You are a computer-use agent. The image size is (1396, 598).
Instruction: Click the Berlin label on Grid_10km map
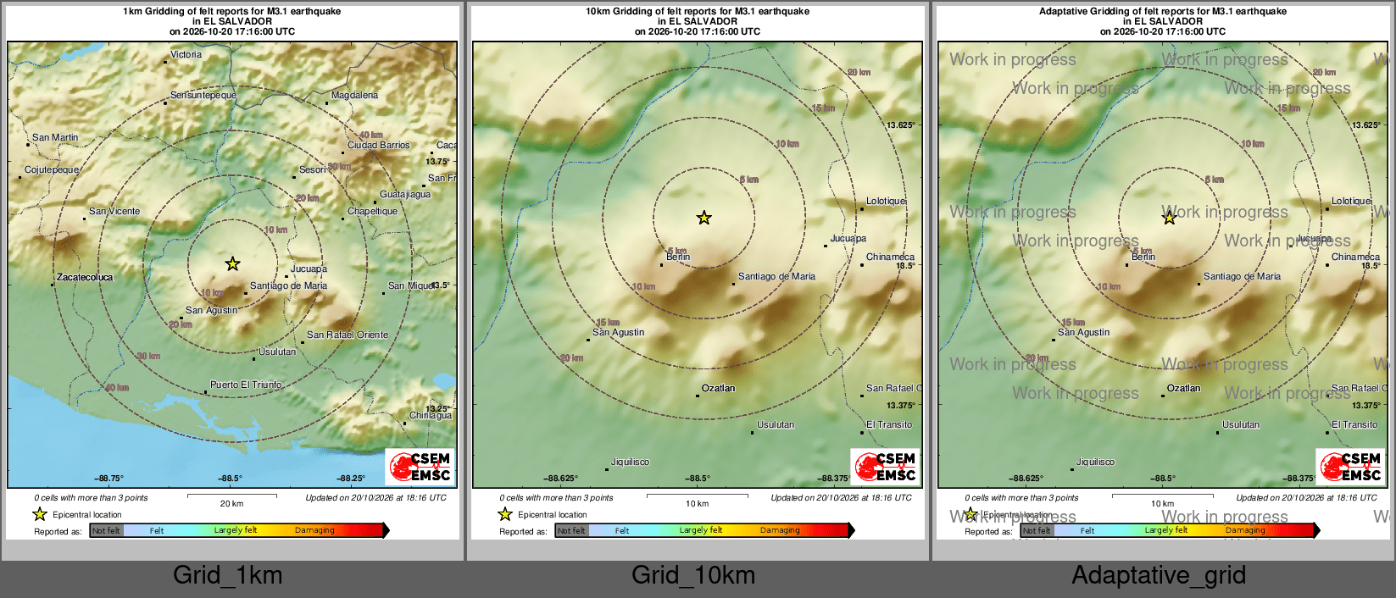678,257
